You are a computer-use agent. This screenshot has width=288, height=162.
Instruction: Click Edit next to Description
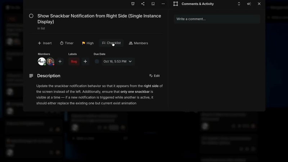click(x=154, y=76)
